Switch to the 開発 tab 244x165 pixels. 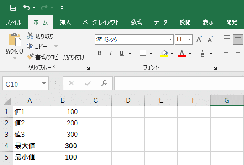pyautogui.click(x=232, y=22)
